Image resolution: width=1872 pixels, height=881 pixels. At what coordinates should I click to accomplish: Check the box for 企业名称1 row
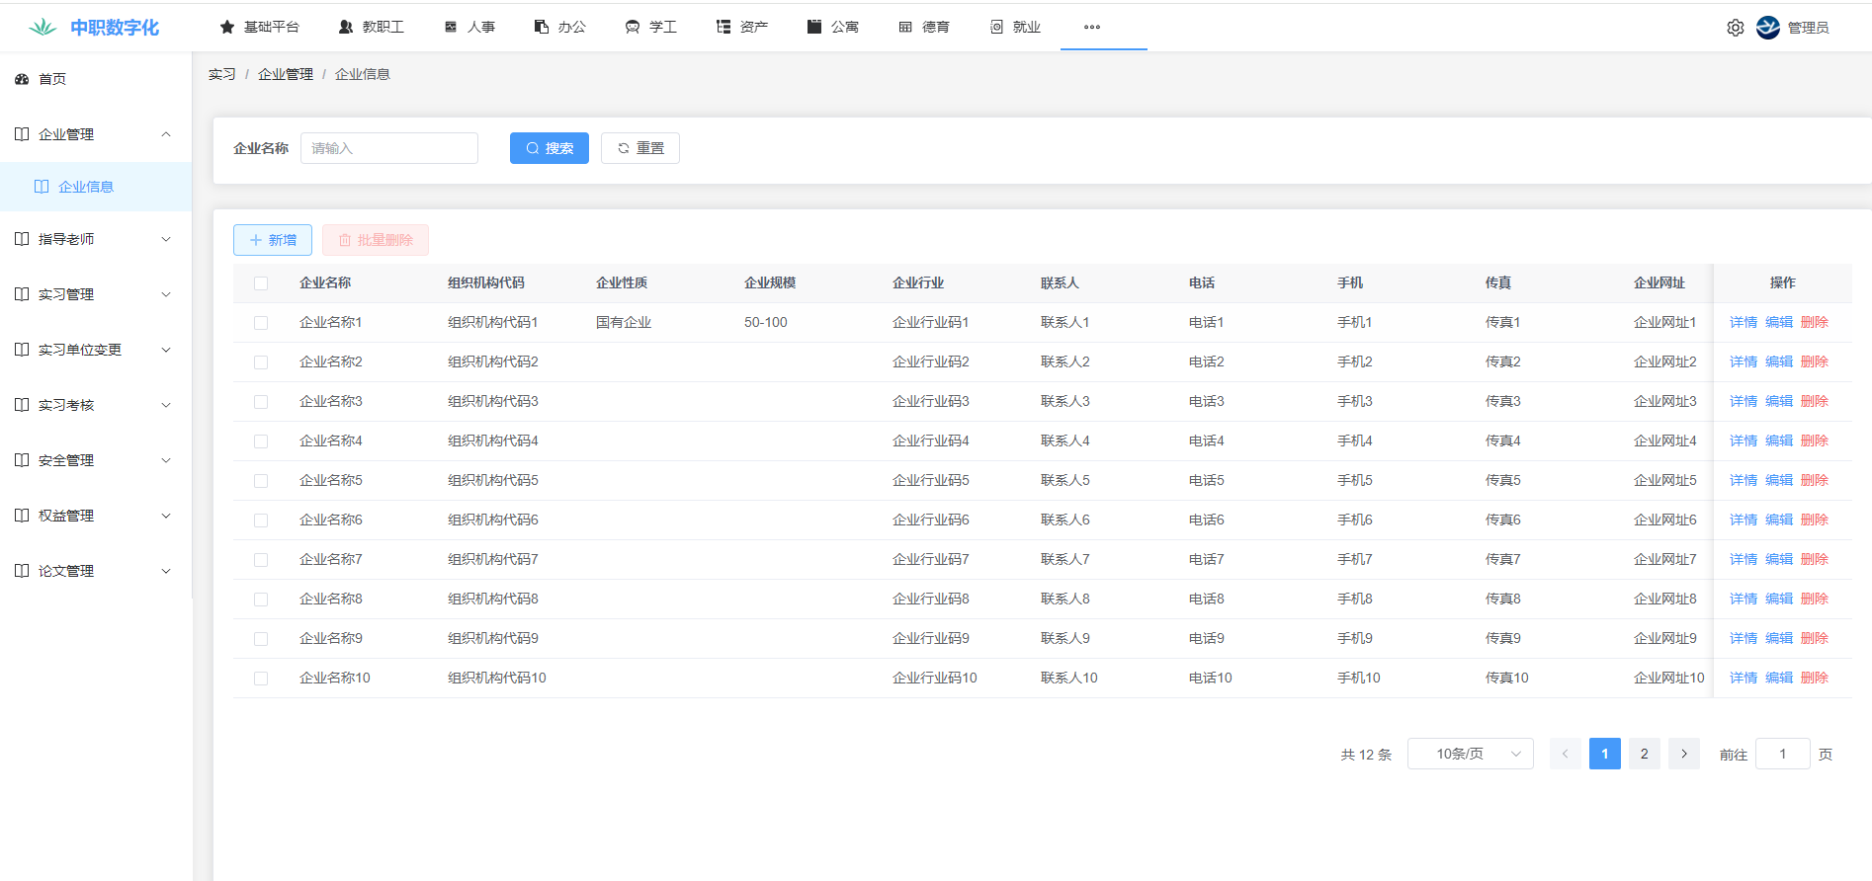(x=261, y=323)
